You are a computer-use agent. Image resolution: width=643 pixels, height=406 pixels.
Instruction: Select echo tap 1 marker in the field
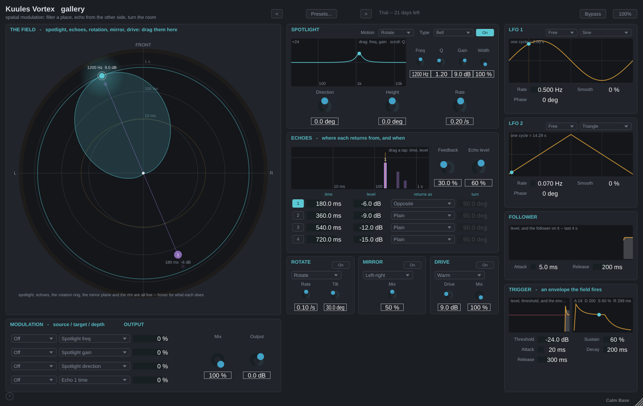[178, 254]
